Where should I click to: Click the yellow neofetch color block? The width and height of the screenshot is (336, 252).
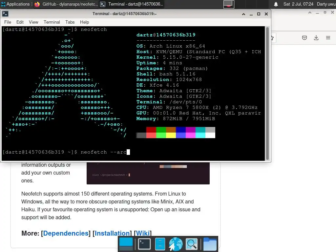tap(171, 135)
